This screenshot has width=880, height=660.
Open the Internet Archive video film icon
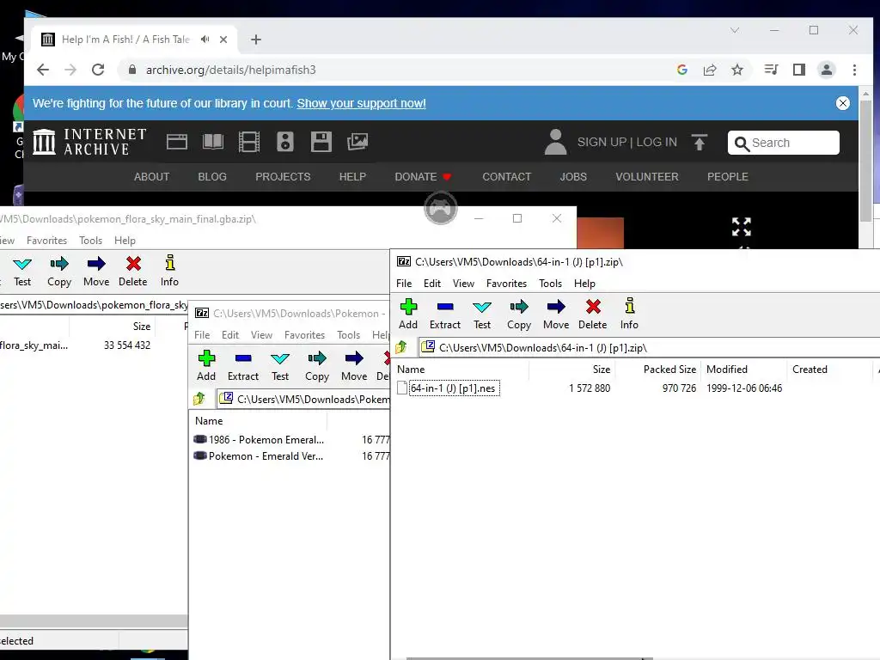pyautogui.click(x=248, y=142)
